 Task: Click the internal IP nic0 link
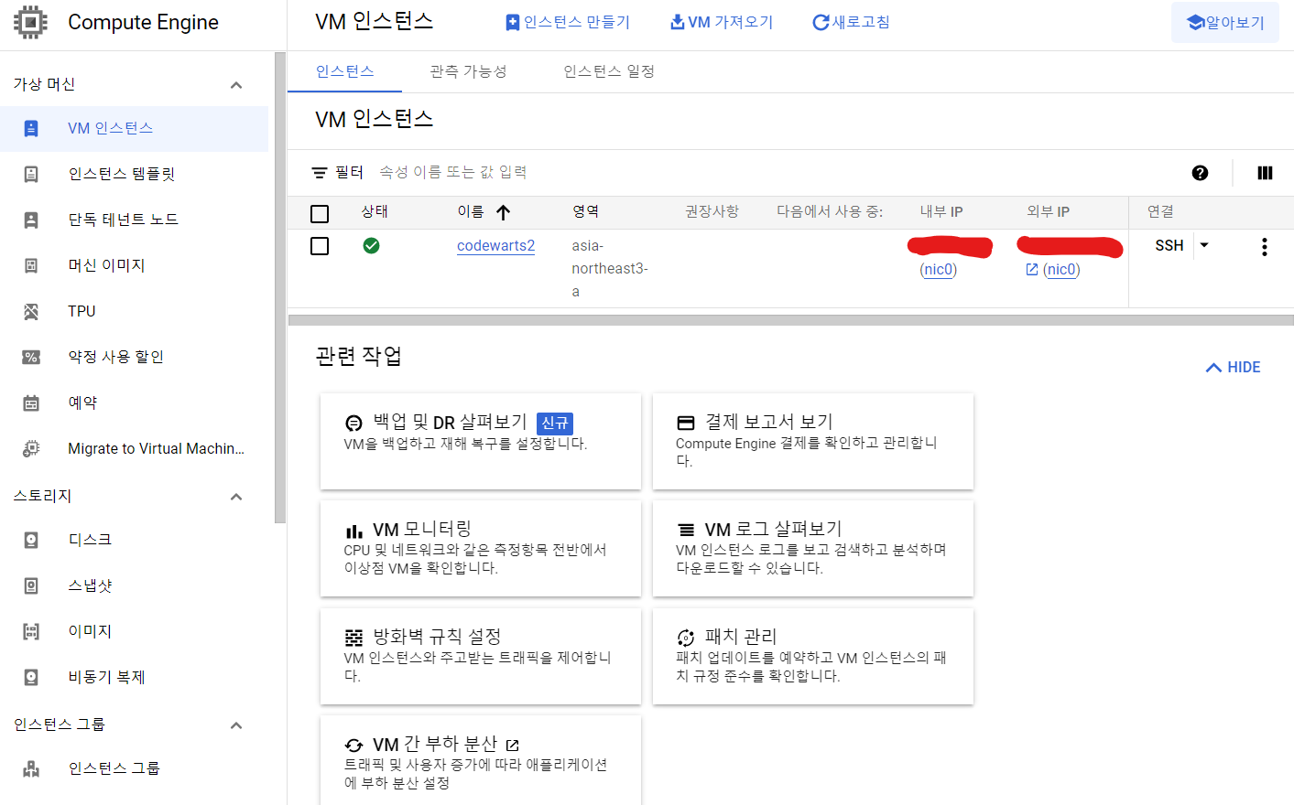coord(938,269)
